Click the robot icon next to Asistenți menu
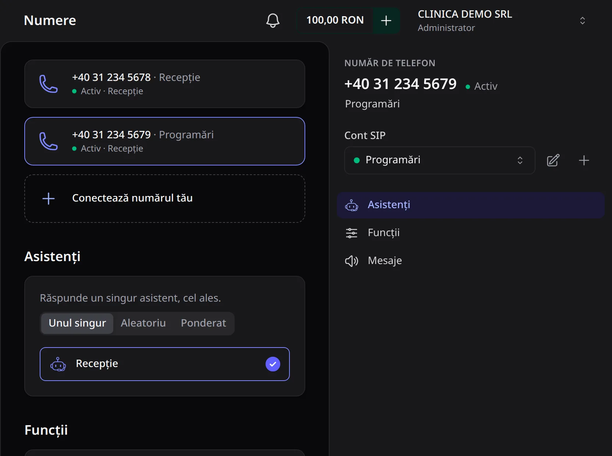The width and height of the screenshot is (612, 456). (x=352, y=205)
